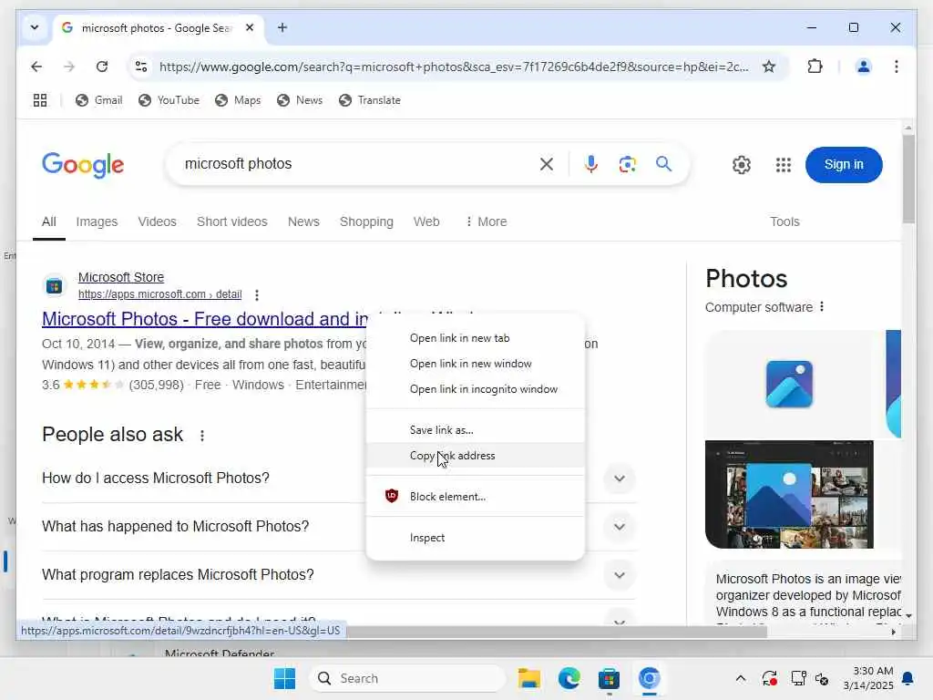This screenshot has width=933, height=700.
Task: Search by image with the Lens icon
Action: [627, 164]
